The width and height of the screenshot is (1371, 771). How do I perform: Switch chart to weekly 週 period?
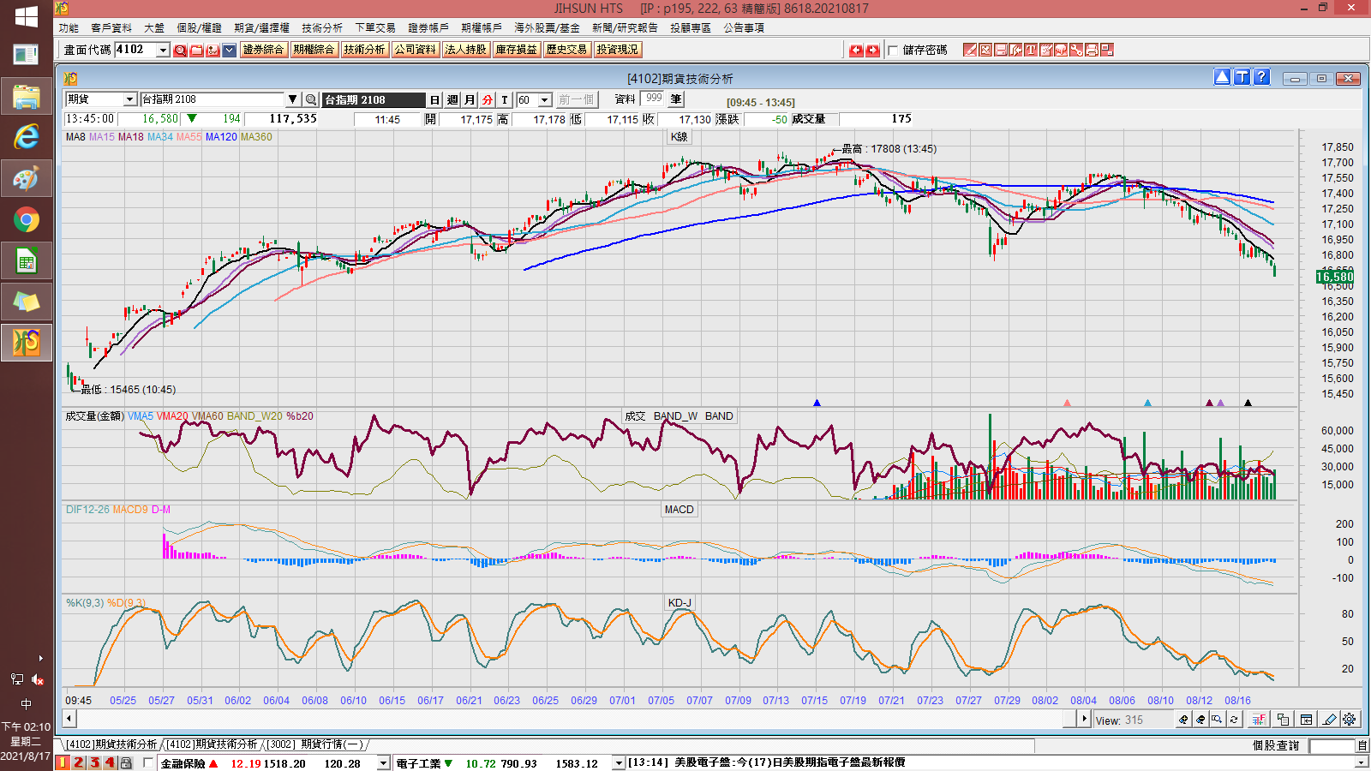coord(452,100)
